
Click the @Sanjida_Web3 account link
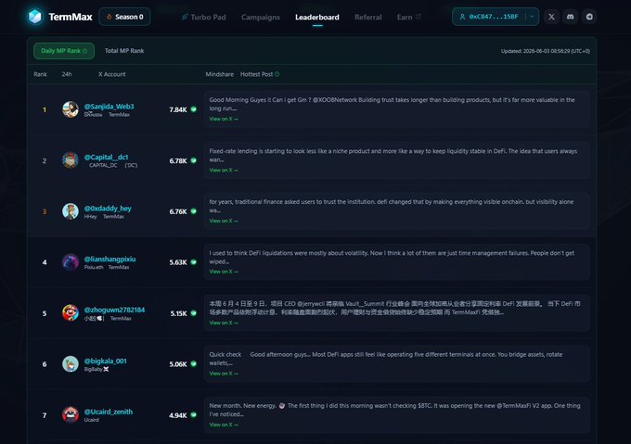pos(109,107)
